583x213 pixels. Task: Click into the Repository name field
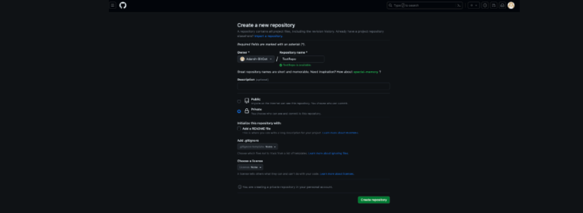tap(302, 59)
